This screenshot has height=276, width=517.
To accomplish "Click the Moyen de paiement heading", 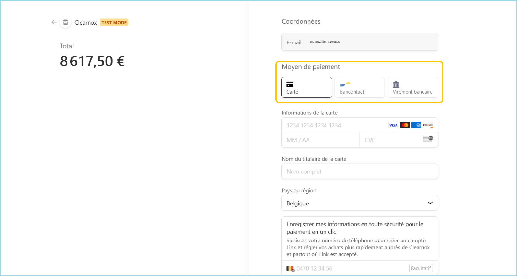I will [x=311, y=67].
